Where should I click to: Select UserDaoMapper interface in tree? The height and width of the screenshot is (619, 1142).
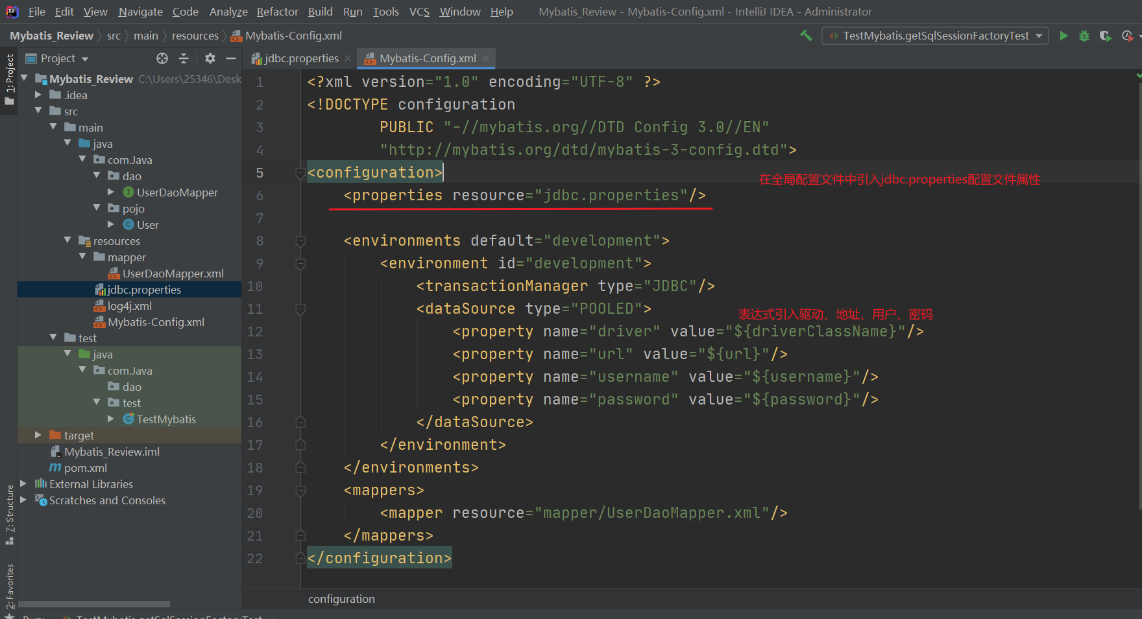[x=177, y=193]
